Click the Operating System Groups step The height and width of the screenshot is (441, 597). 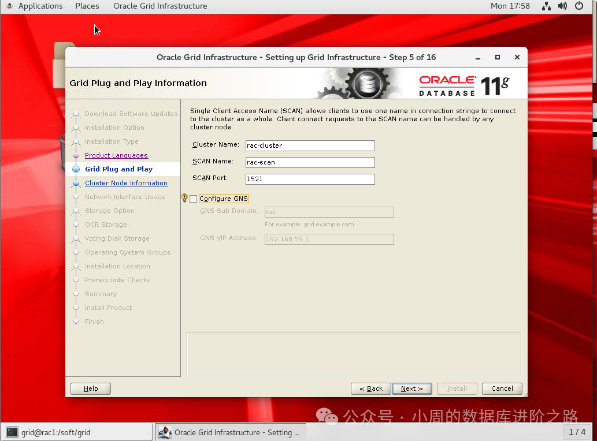pyautogui.click(x=128, y=252)
